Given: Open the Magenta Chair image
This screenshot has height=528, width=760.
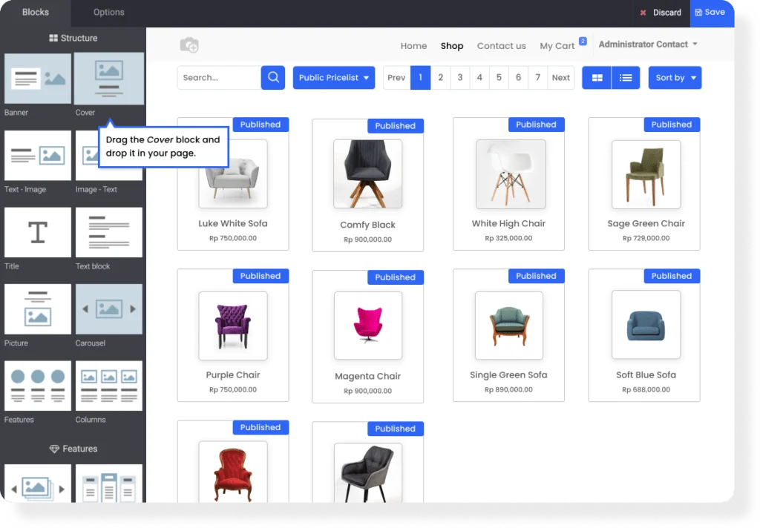Looking at the screenshot, I should click(368, 326).
